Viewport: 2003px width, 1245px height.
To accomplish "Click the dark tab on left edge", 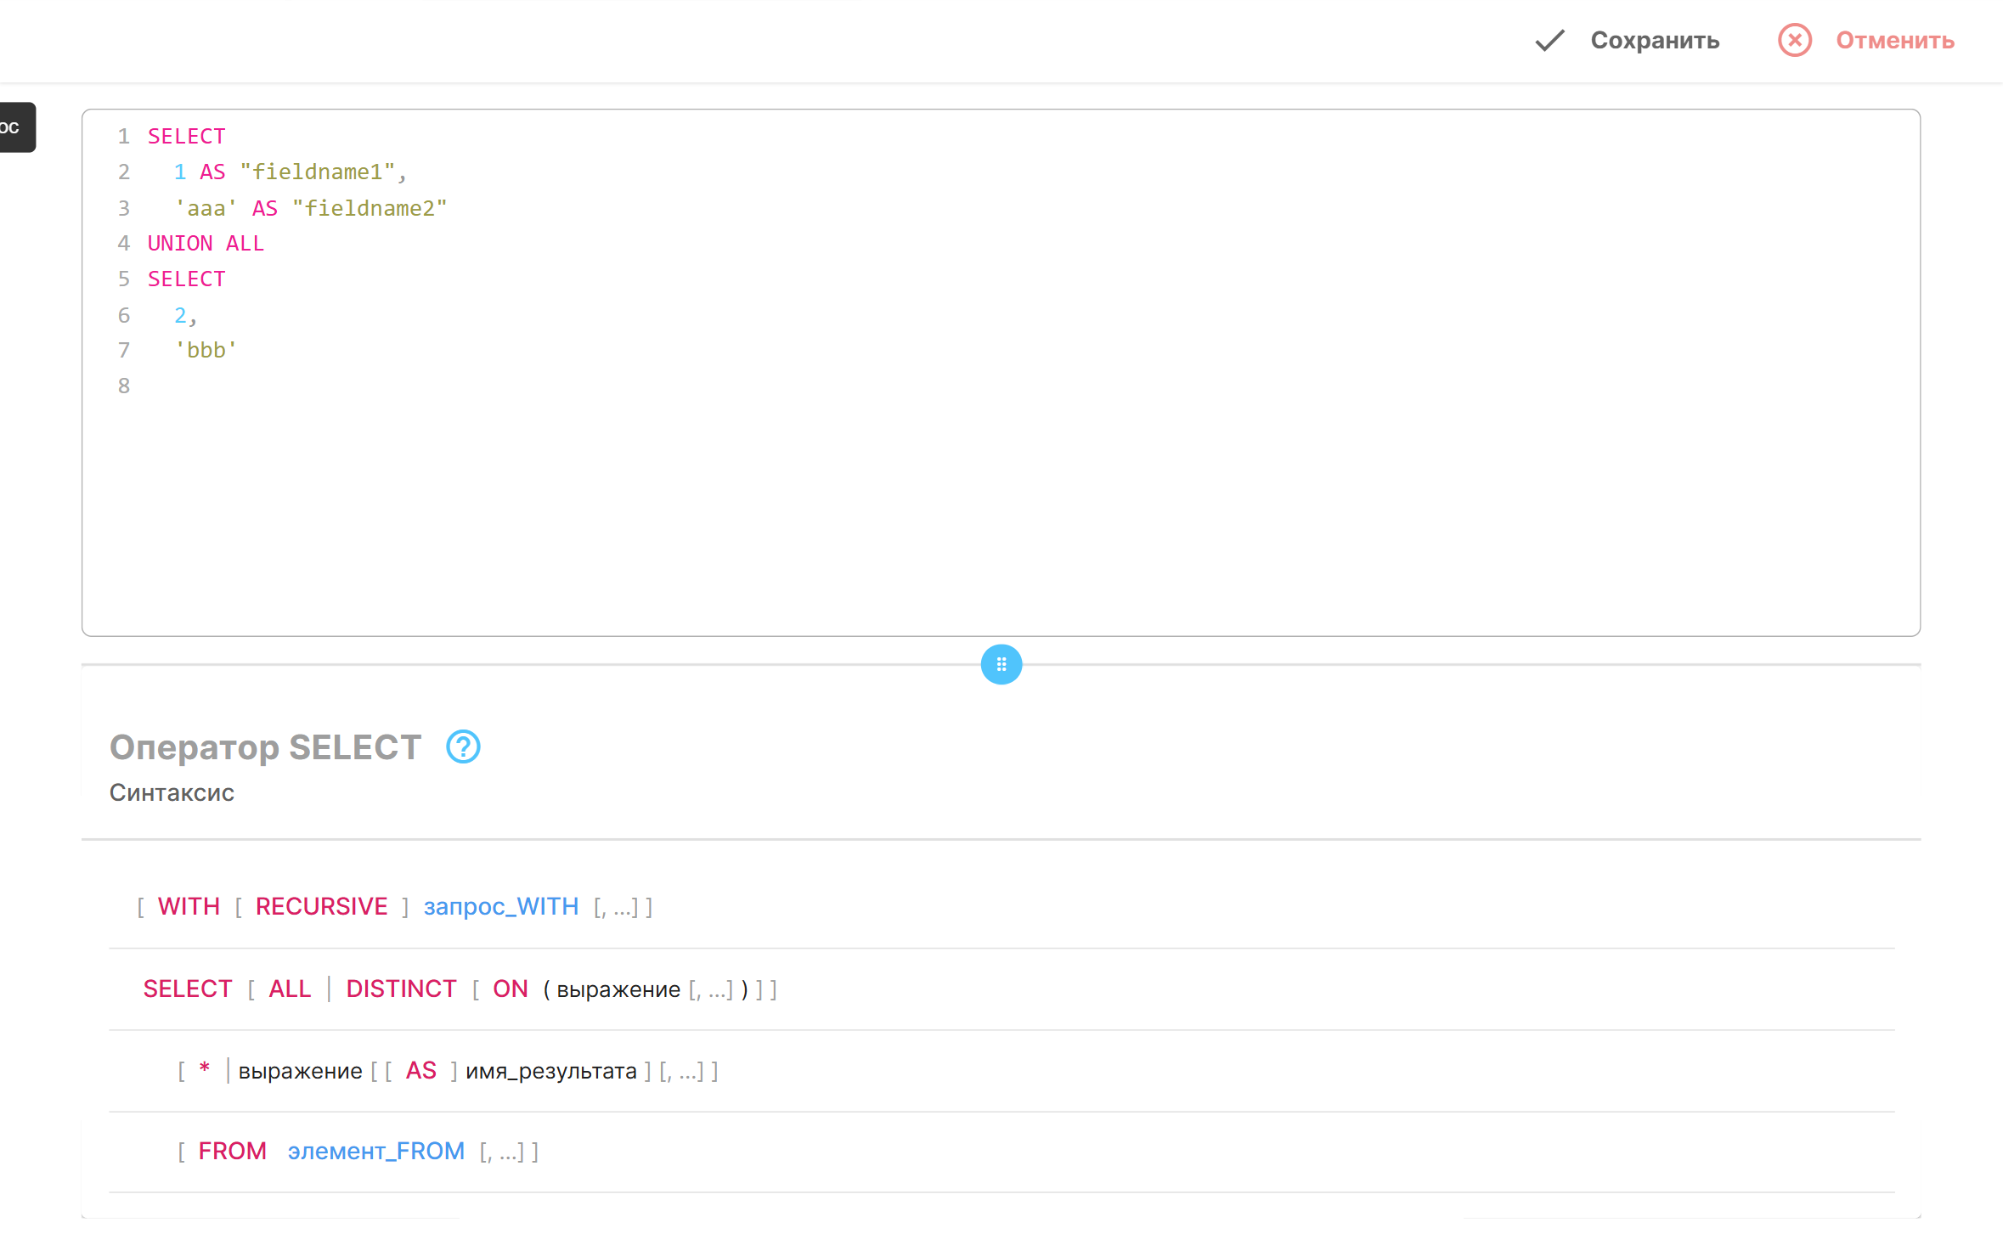I will 15,127.
